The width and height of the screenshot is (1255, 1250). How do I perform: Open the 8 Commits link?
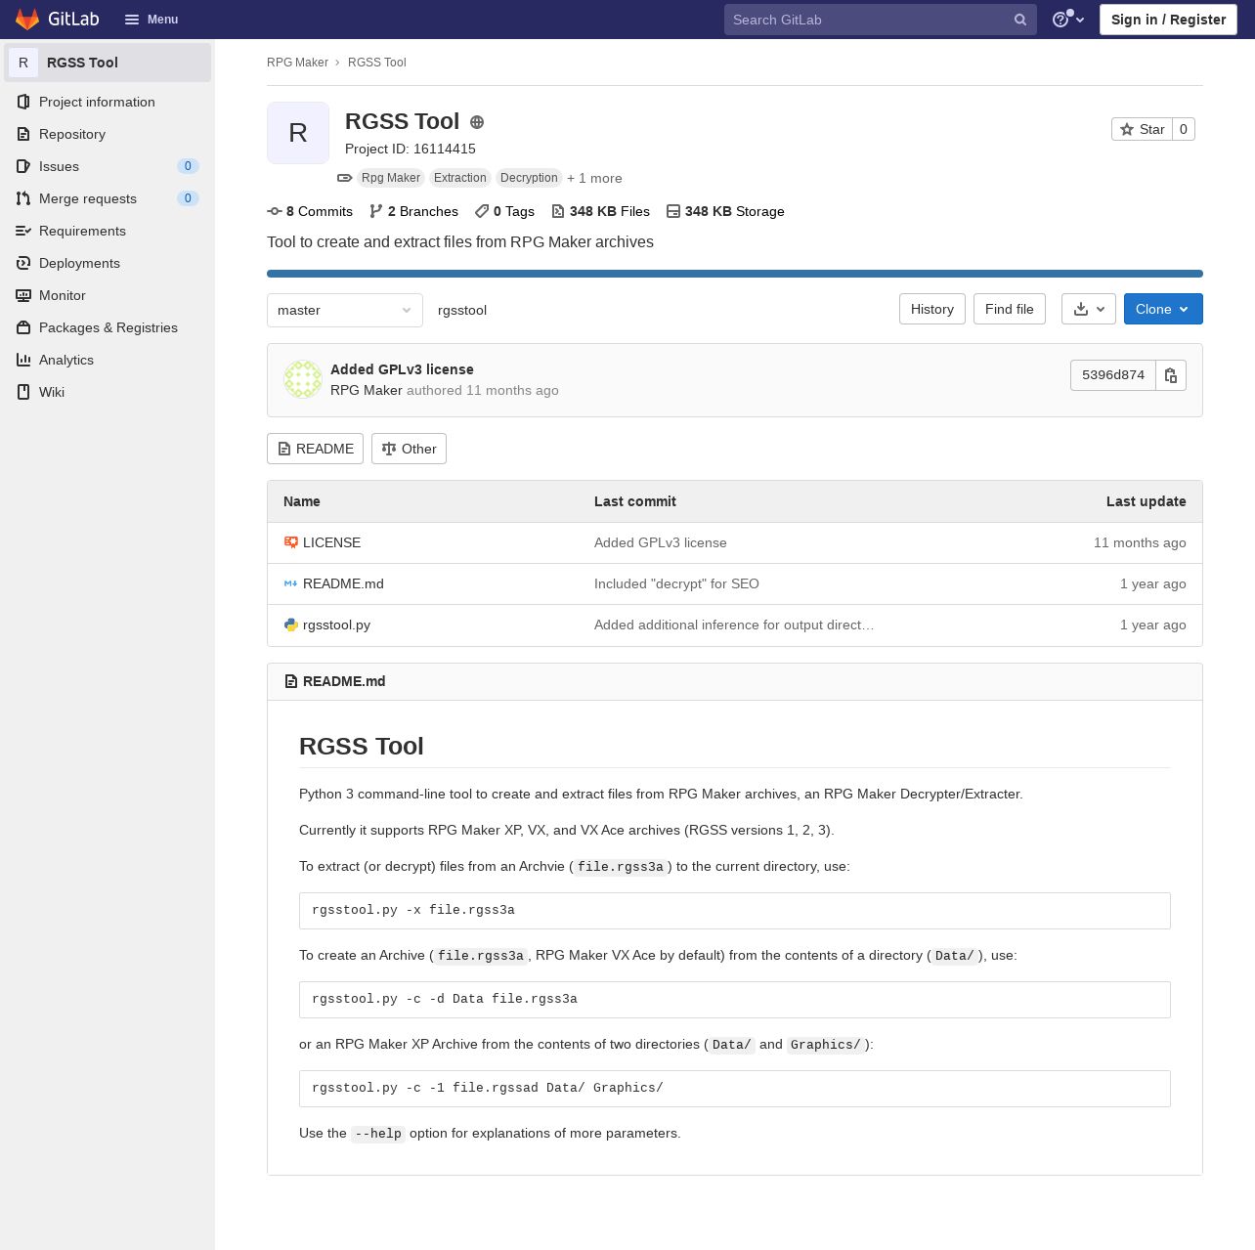pos(310,211)
